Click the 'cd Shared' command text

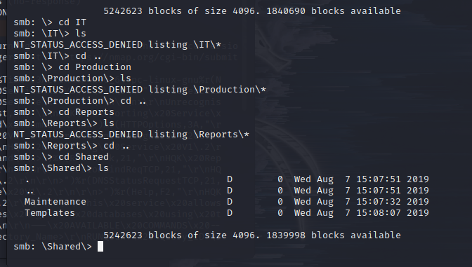coord(84,157)
